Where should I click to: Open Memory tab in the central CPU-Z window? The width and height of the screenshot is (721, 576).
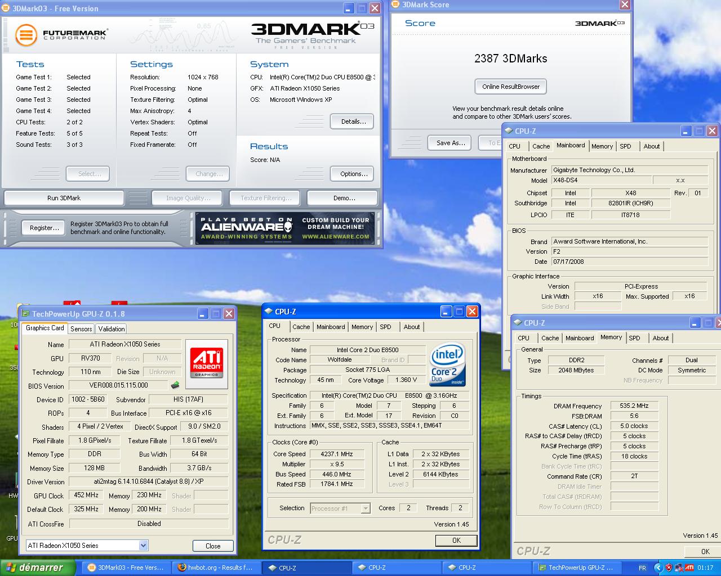362,327
